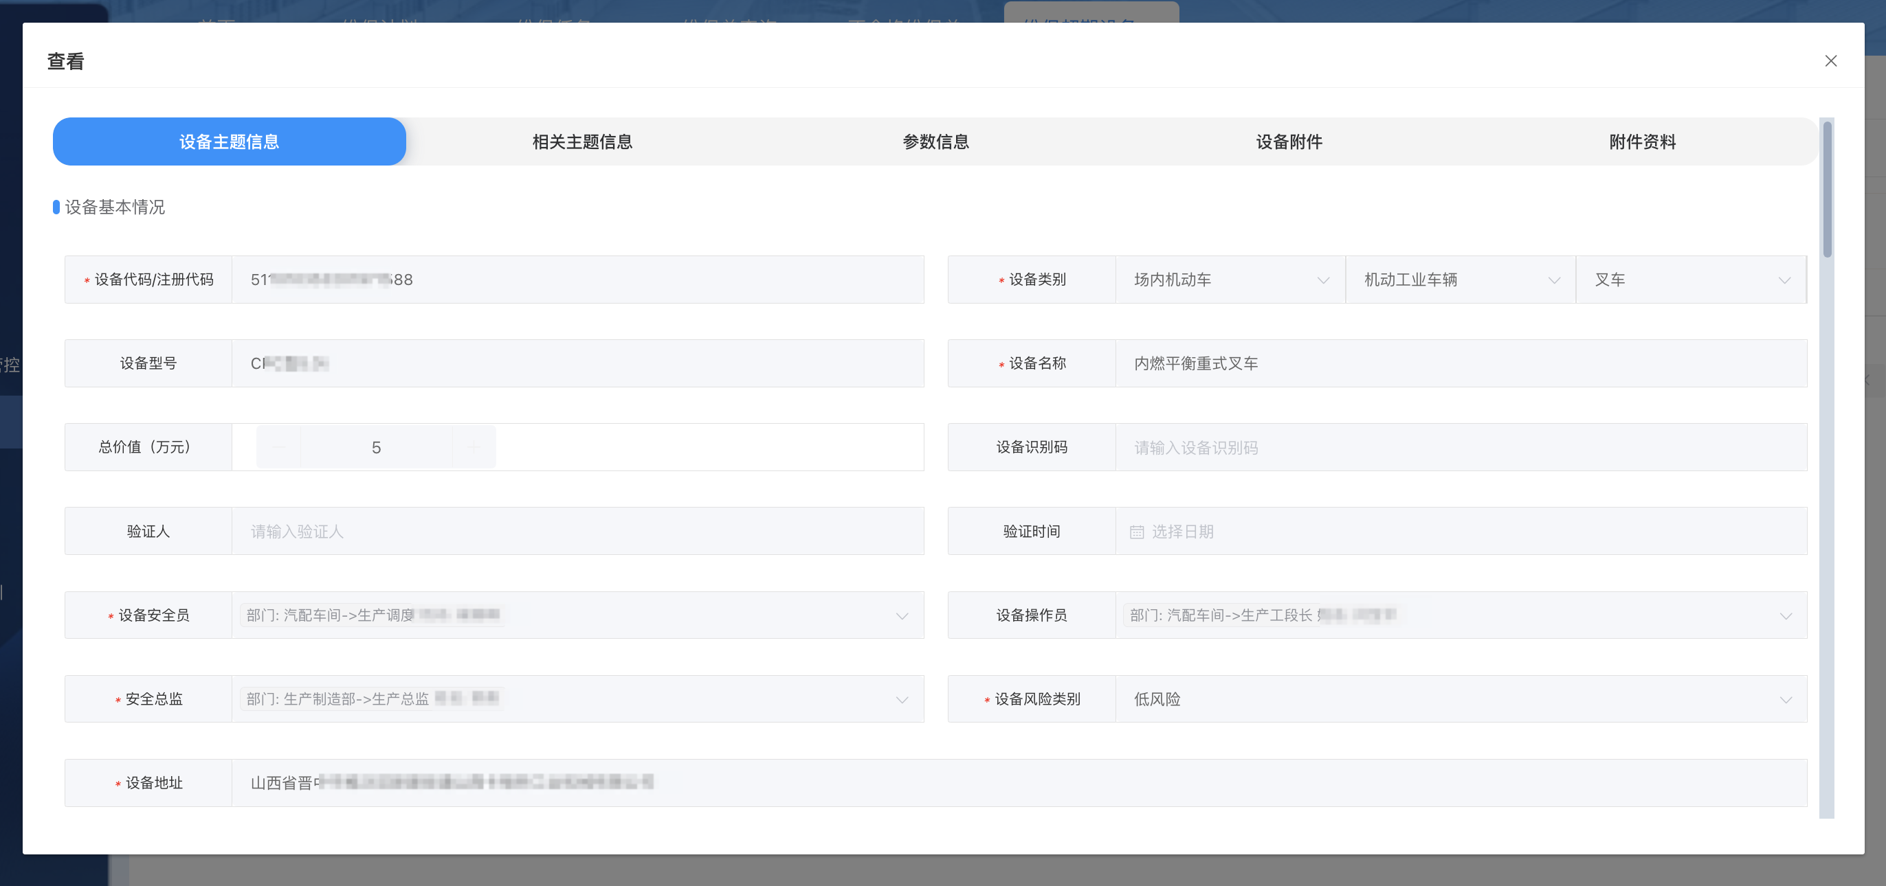Click the calendar icon in 验证时间 field
Image resolution: width=1886 pixels, height=886 pixels.
coord(1136,532)
